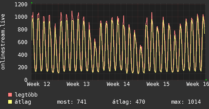This screenshot has height=109, width=209.
Task: Click the 1200 y-axis tick label
Action: pyautogui.click(x=22, y=4)
